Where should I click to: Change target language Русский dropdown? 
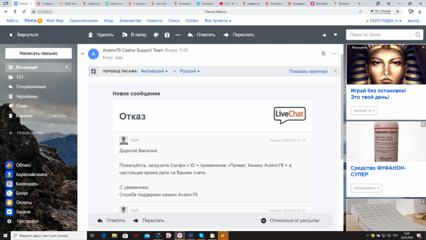190,71
